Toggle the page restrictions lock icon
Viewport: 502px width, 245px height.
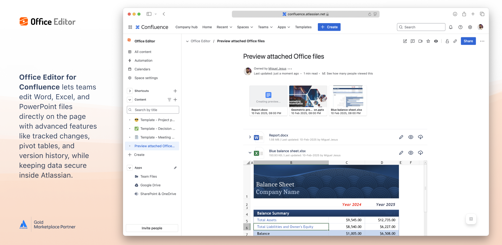447,41
